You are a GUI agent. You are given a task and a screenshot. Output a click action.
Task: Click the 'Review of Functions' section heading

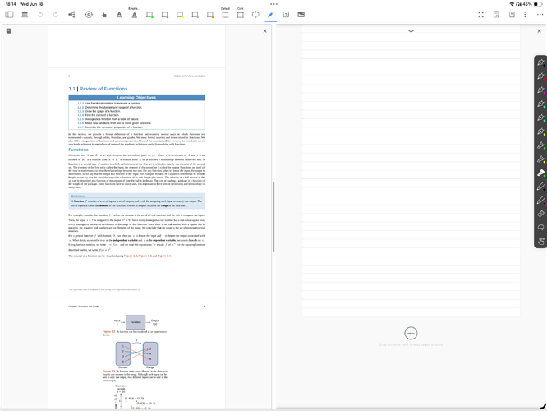(x=103, y=89)
